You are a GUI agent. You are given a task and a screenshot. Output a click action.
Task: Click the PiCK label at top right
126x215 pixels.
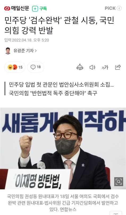[110, 8]
